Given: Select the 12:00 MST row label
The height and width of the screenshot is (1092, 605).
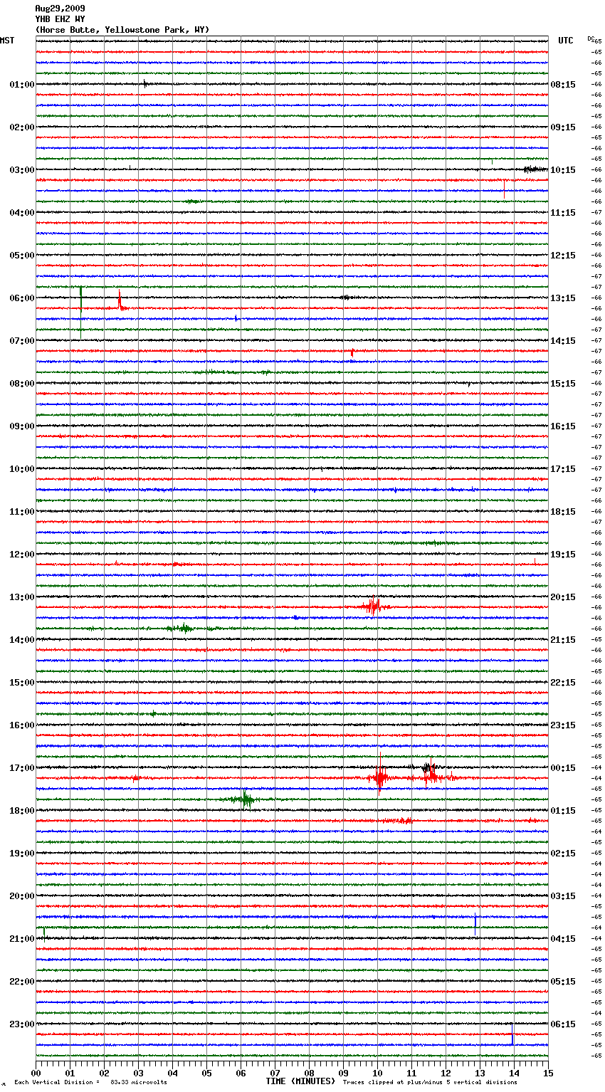Looking at the screenshot, I should pos(21,555).
